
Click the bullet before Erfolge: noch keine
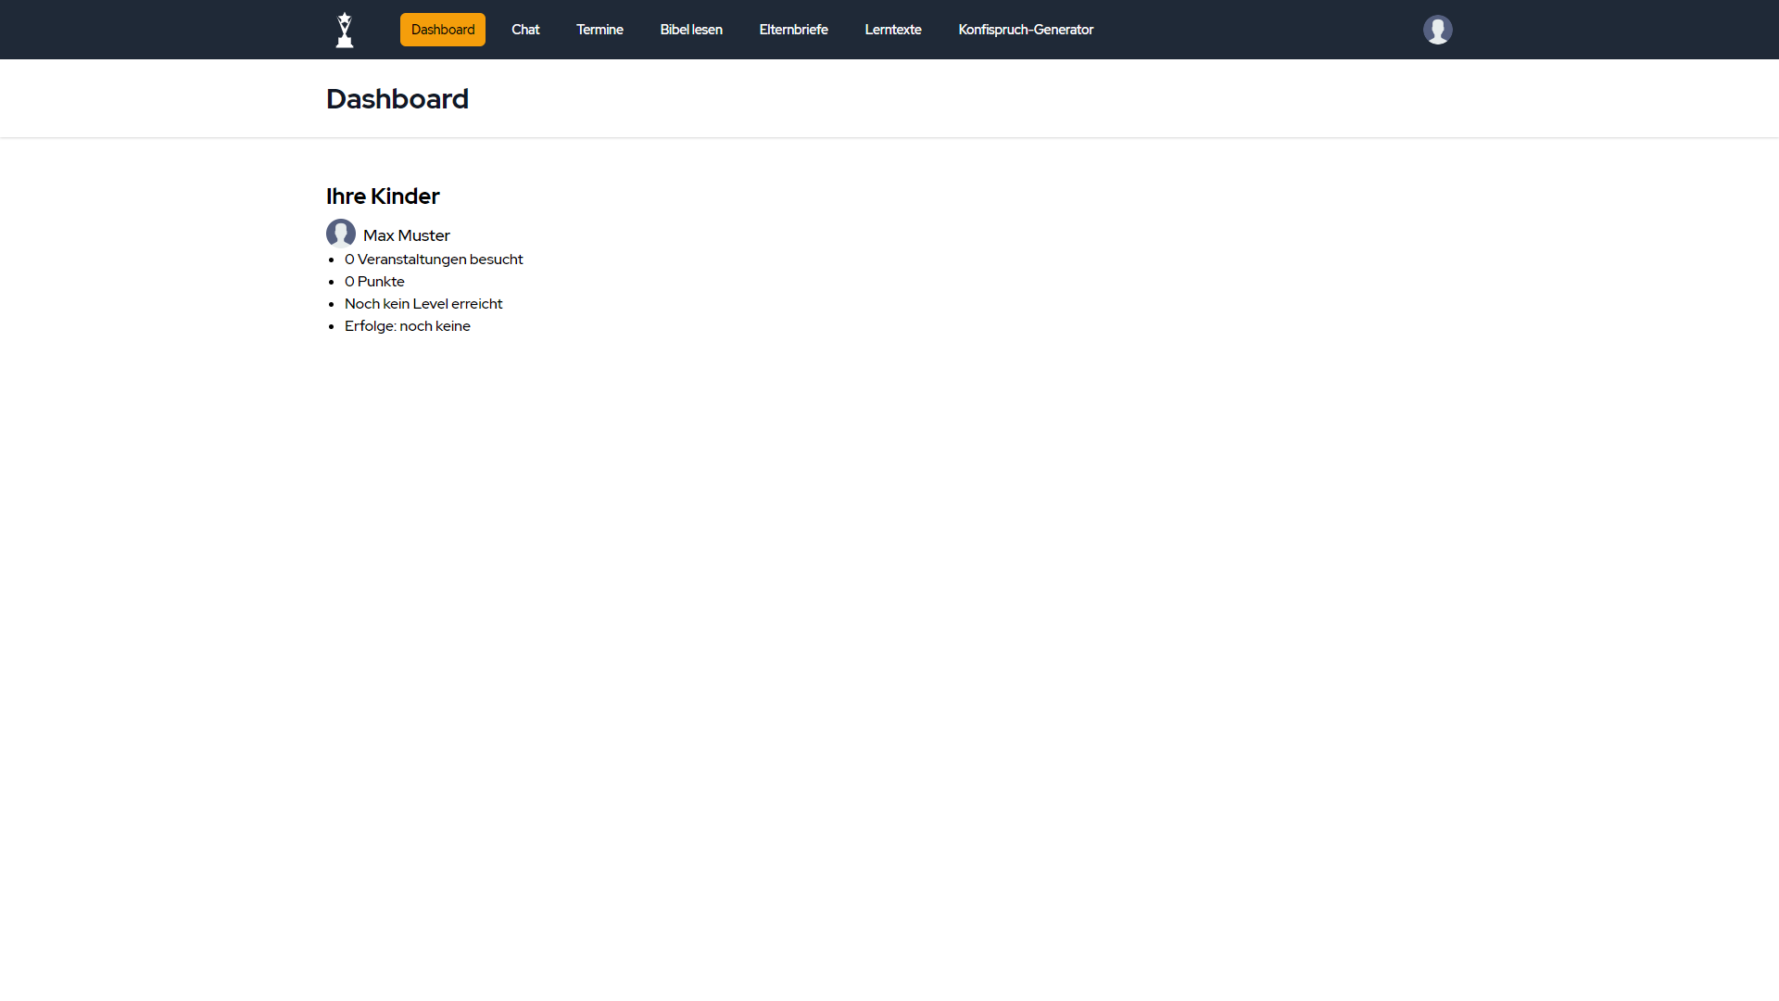[332, 327]
